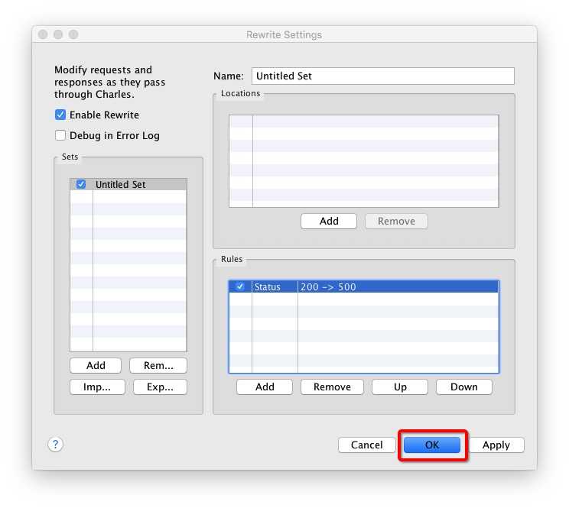Enable Debug in Error Log checkbox
This screenshot has height=508, width=569.
click(x=60, y=135)
